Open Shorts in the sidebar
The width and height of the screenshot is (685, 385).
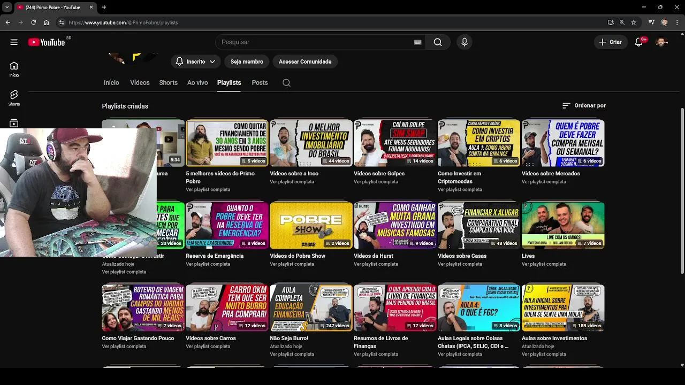tap(14, 98)
